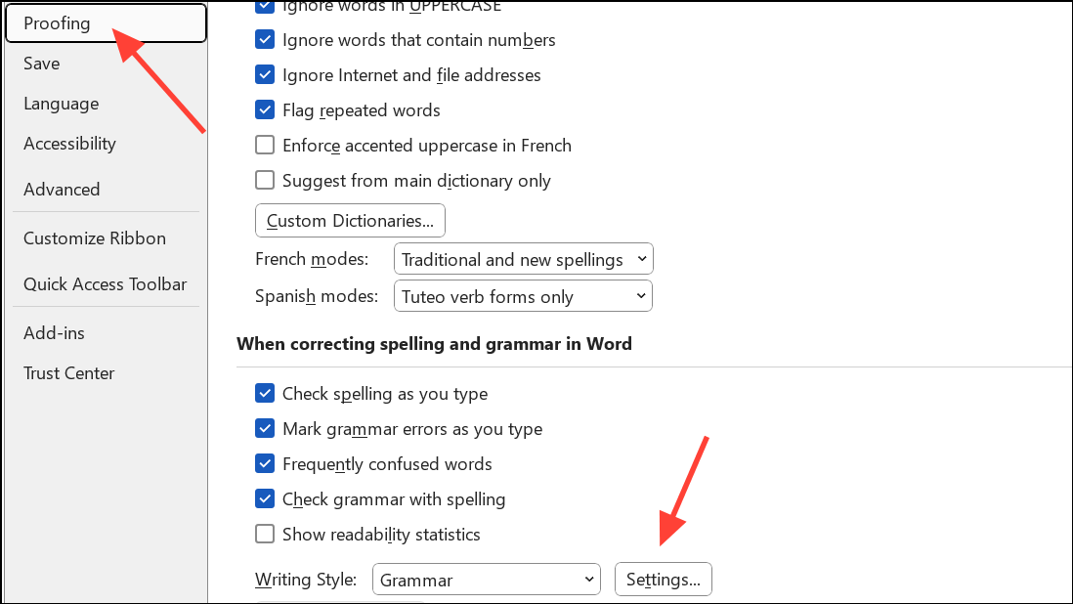Toggle Ignore Internet and file addresses

pyautogui.click(x=265, y=75)
